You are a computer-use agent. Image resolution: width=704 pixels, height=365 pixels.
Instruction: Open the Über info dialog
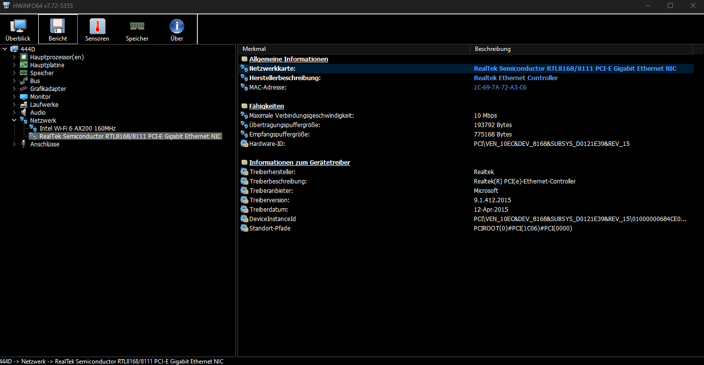(176, 29)
